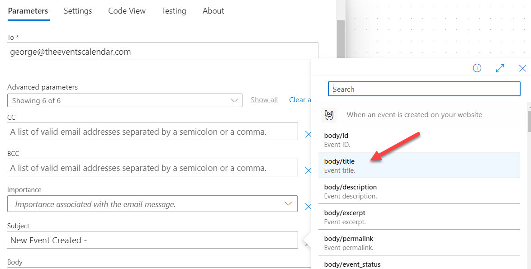The width and height of the screenshot is (531, 269).
Task: Open the Advanced parameters dropdown
Action: coord(124,100)
